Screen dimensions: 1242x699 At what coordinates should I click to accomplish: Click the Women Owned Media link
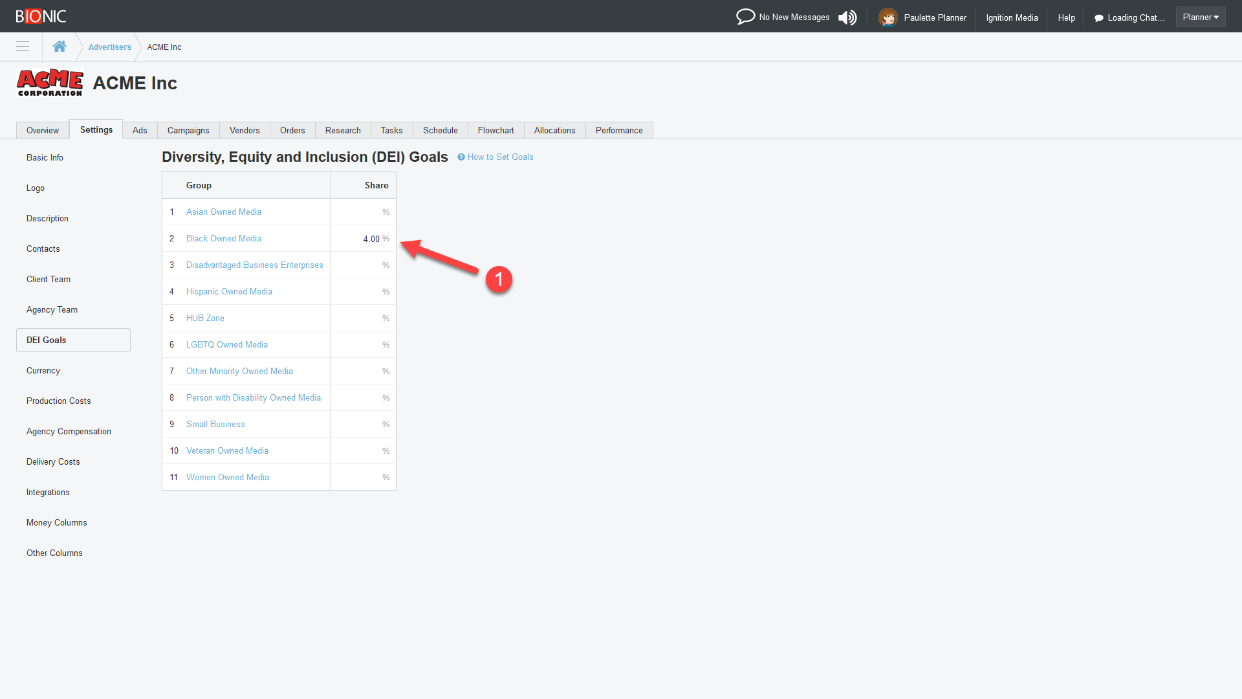coord(228,477)
